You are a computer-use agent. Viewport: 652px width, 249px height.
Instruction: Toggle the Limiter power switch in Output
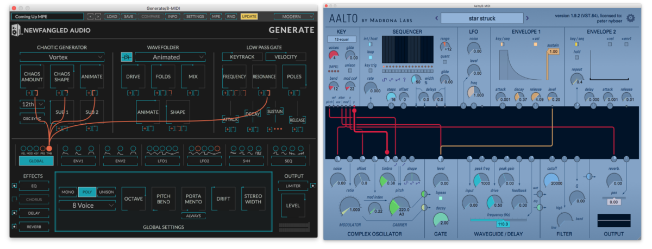[312, 186]
